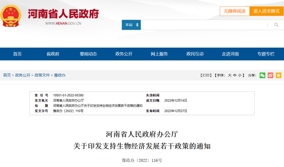This screenshot has width=284, height=167.
Task: Click the national emblem logo
Action: coord(11,16)
